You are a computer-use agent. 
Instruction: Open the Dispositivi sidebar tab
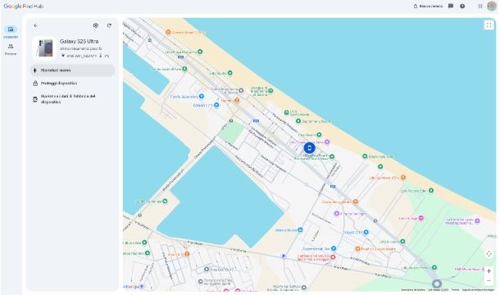[x=11, y=32]
